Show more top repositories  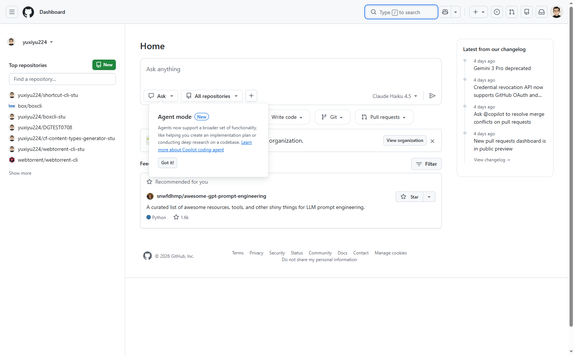point(20,173)
